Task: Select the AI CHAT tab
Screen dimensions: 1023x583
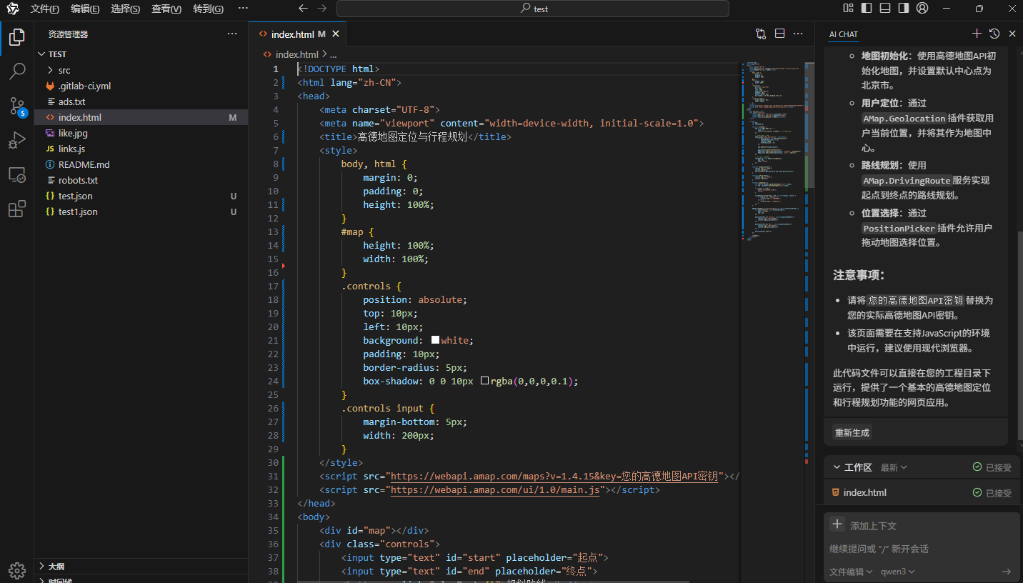Action: point(844,34)
